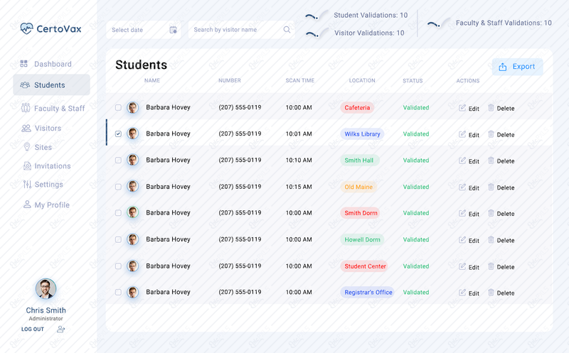Screen dimensions: 569x353
Task: Check the checkbox in the Cafeteria row
Action: click(118, 108)
